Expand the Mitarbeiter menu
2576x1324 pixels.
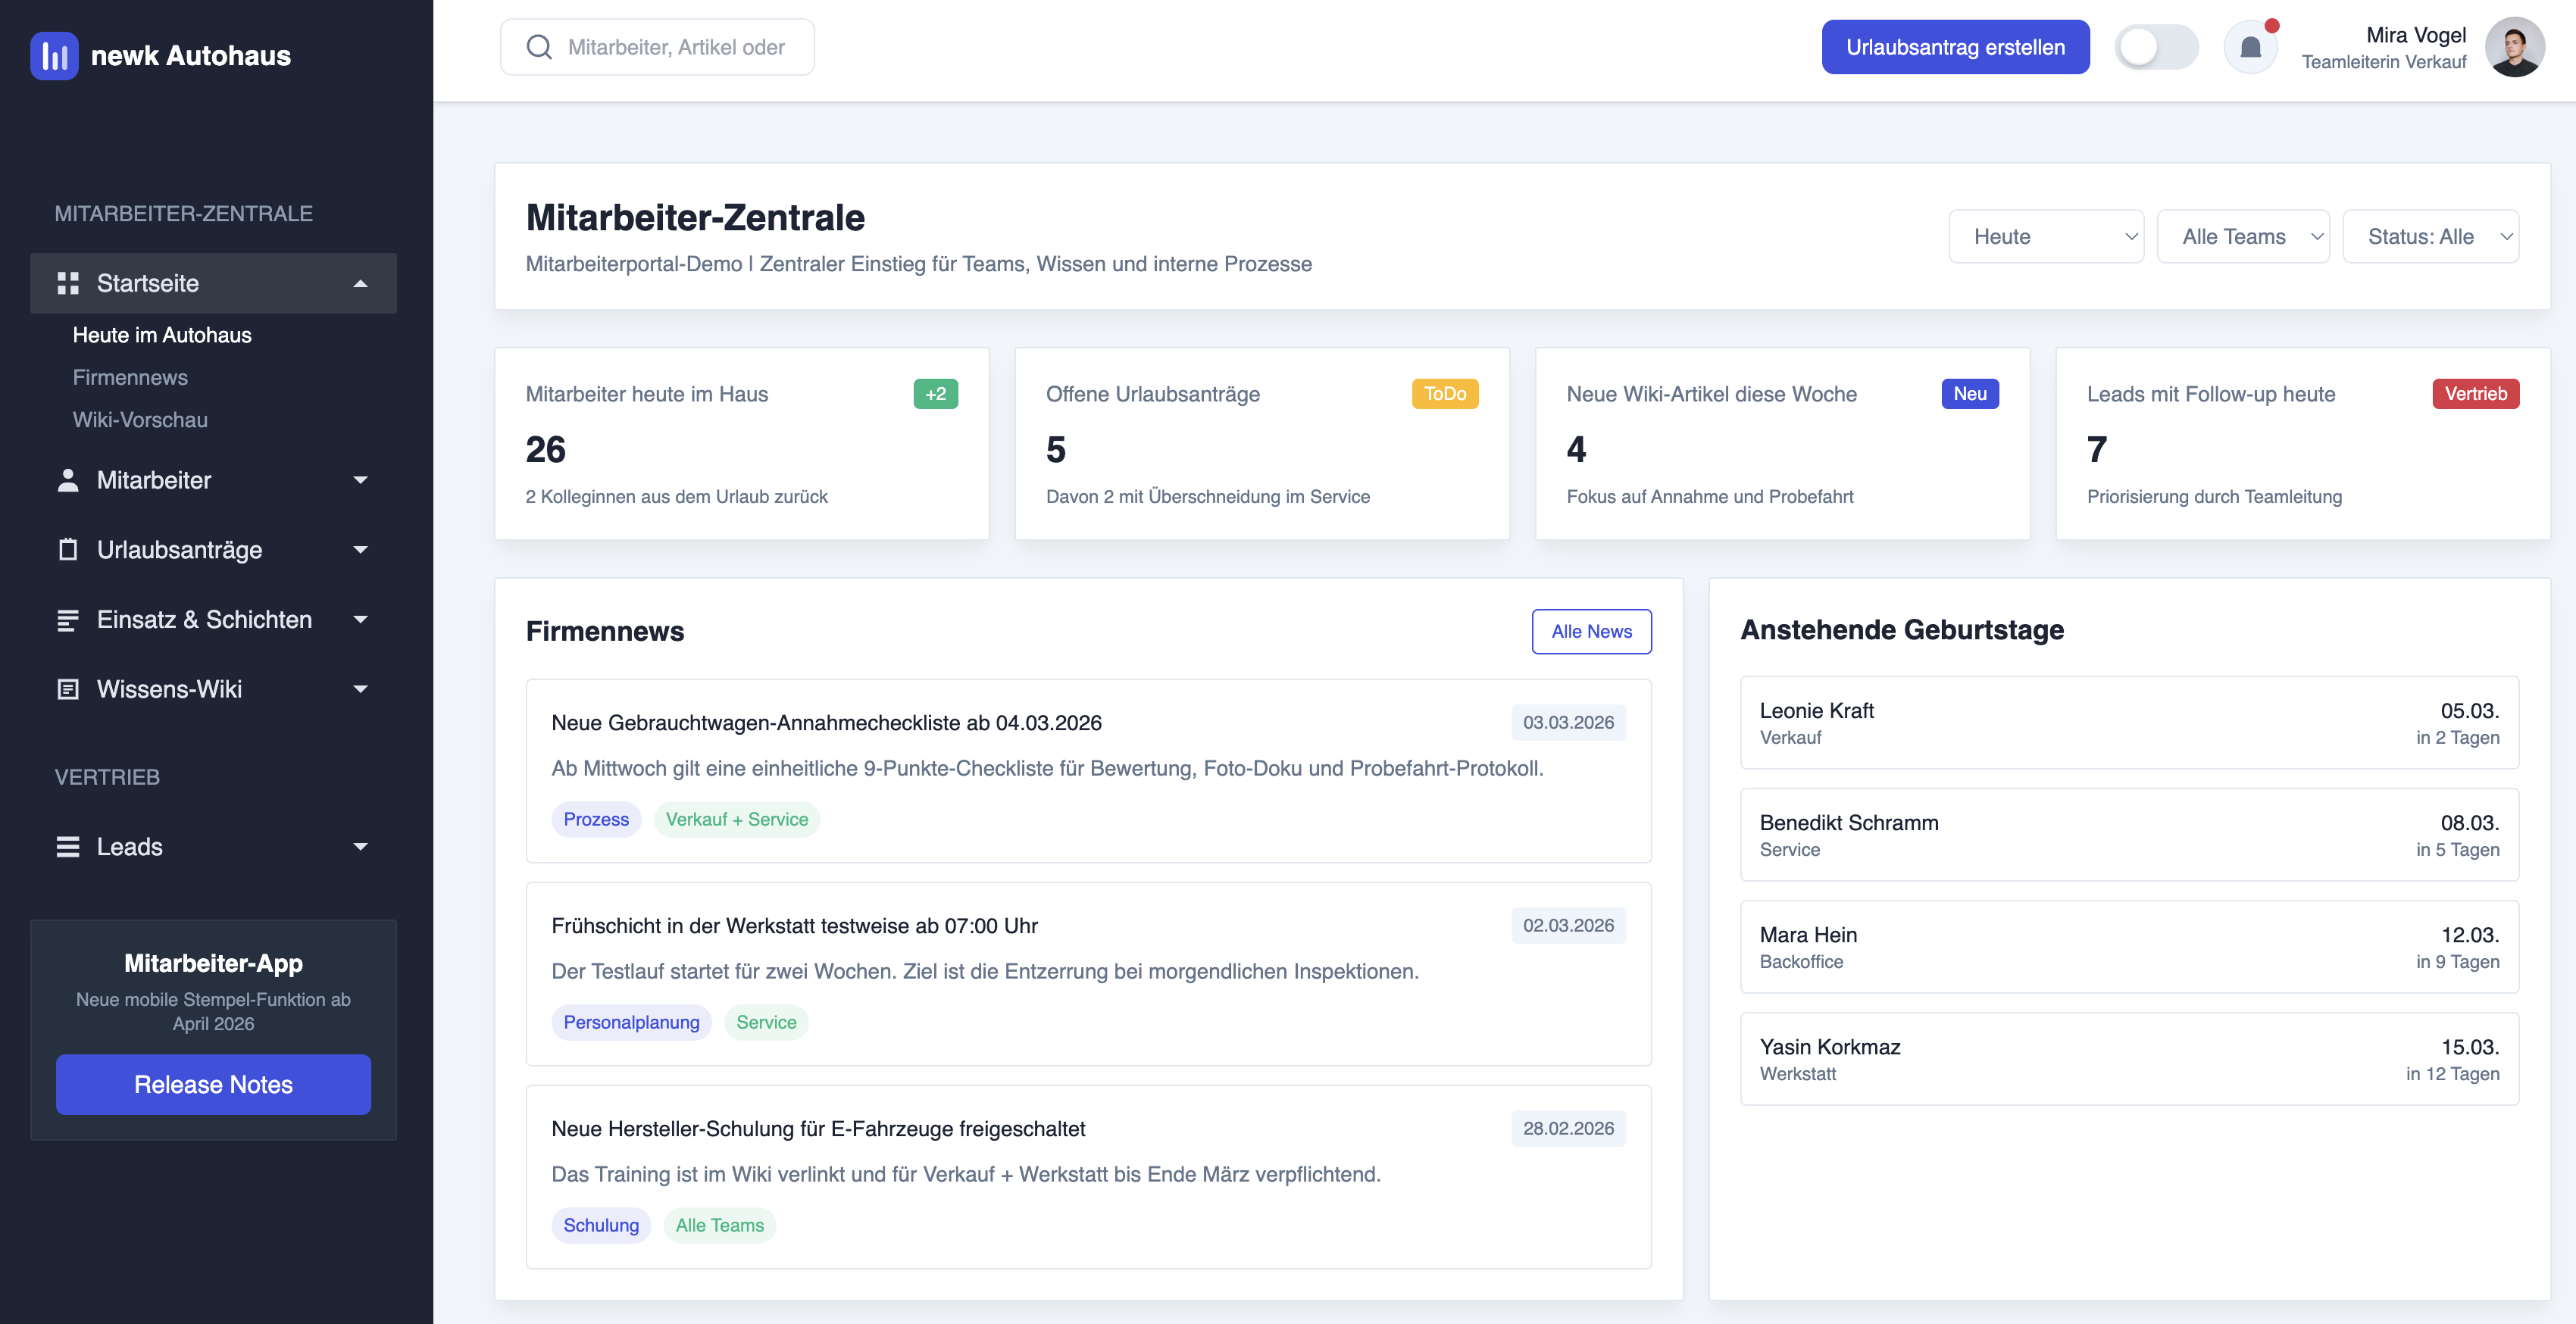coord(360,480)
